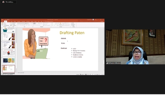Switch to Reading view icon

pos(90,75)
